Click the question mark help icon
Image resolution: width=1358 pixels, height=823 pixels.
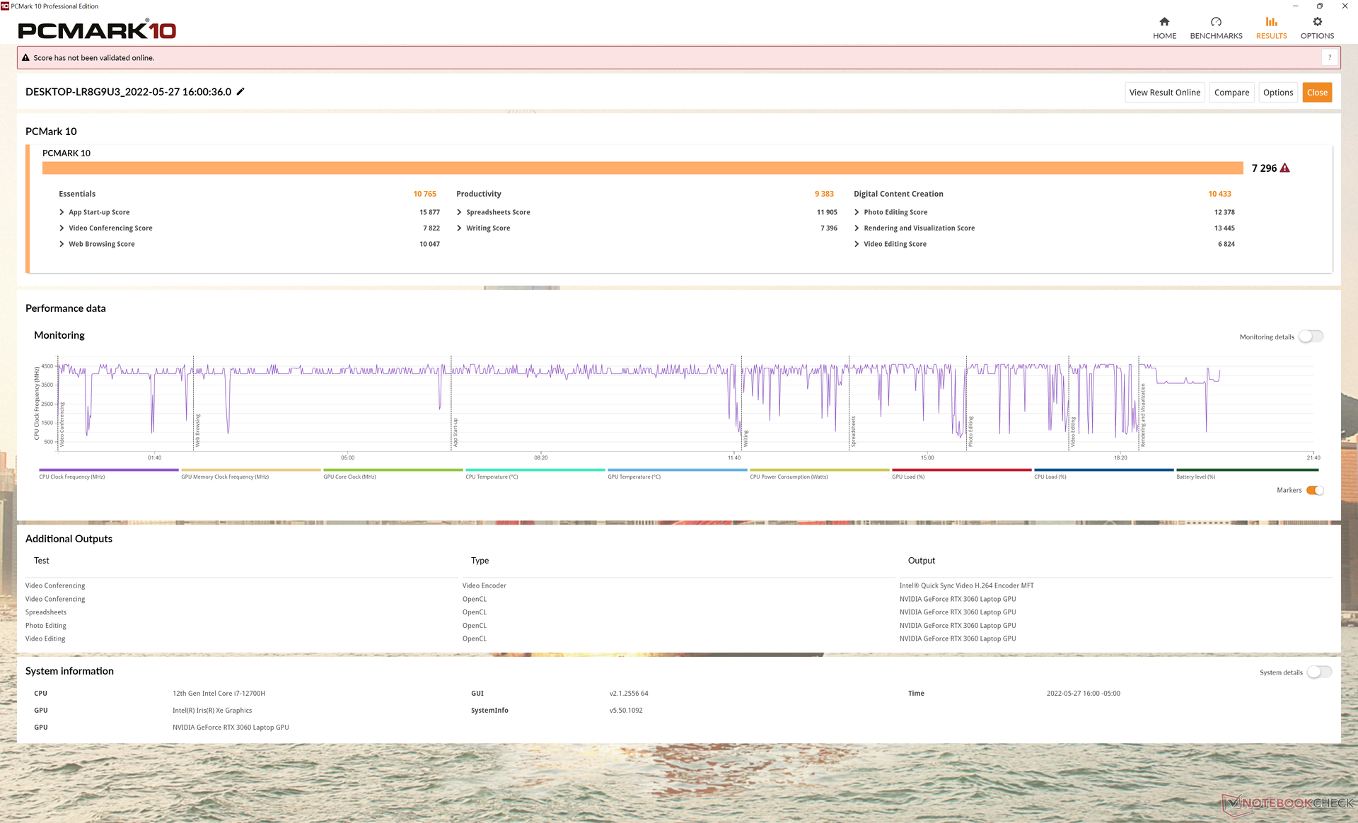pos(1330,58)
